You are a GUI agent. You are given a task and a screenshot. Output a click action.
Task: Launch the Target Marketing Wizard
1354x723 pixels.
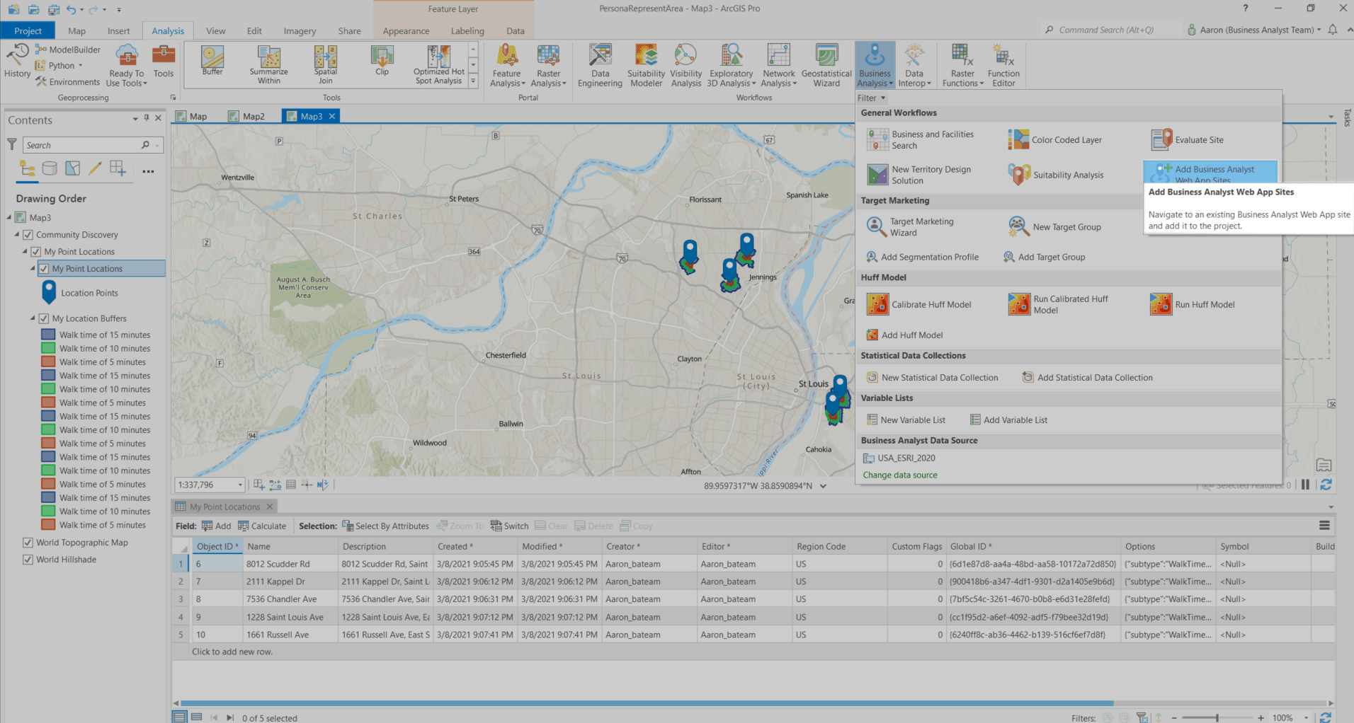pos(921,226)
